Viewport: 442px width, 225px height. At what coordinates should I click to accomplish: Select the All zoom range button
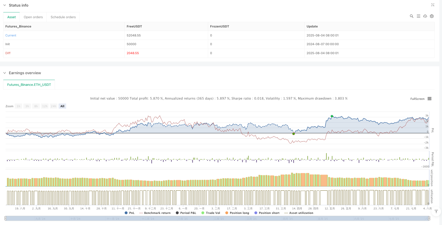click(62, 106)
